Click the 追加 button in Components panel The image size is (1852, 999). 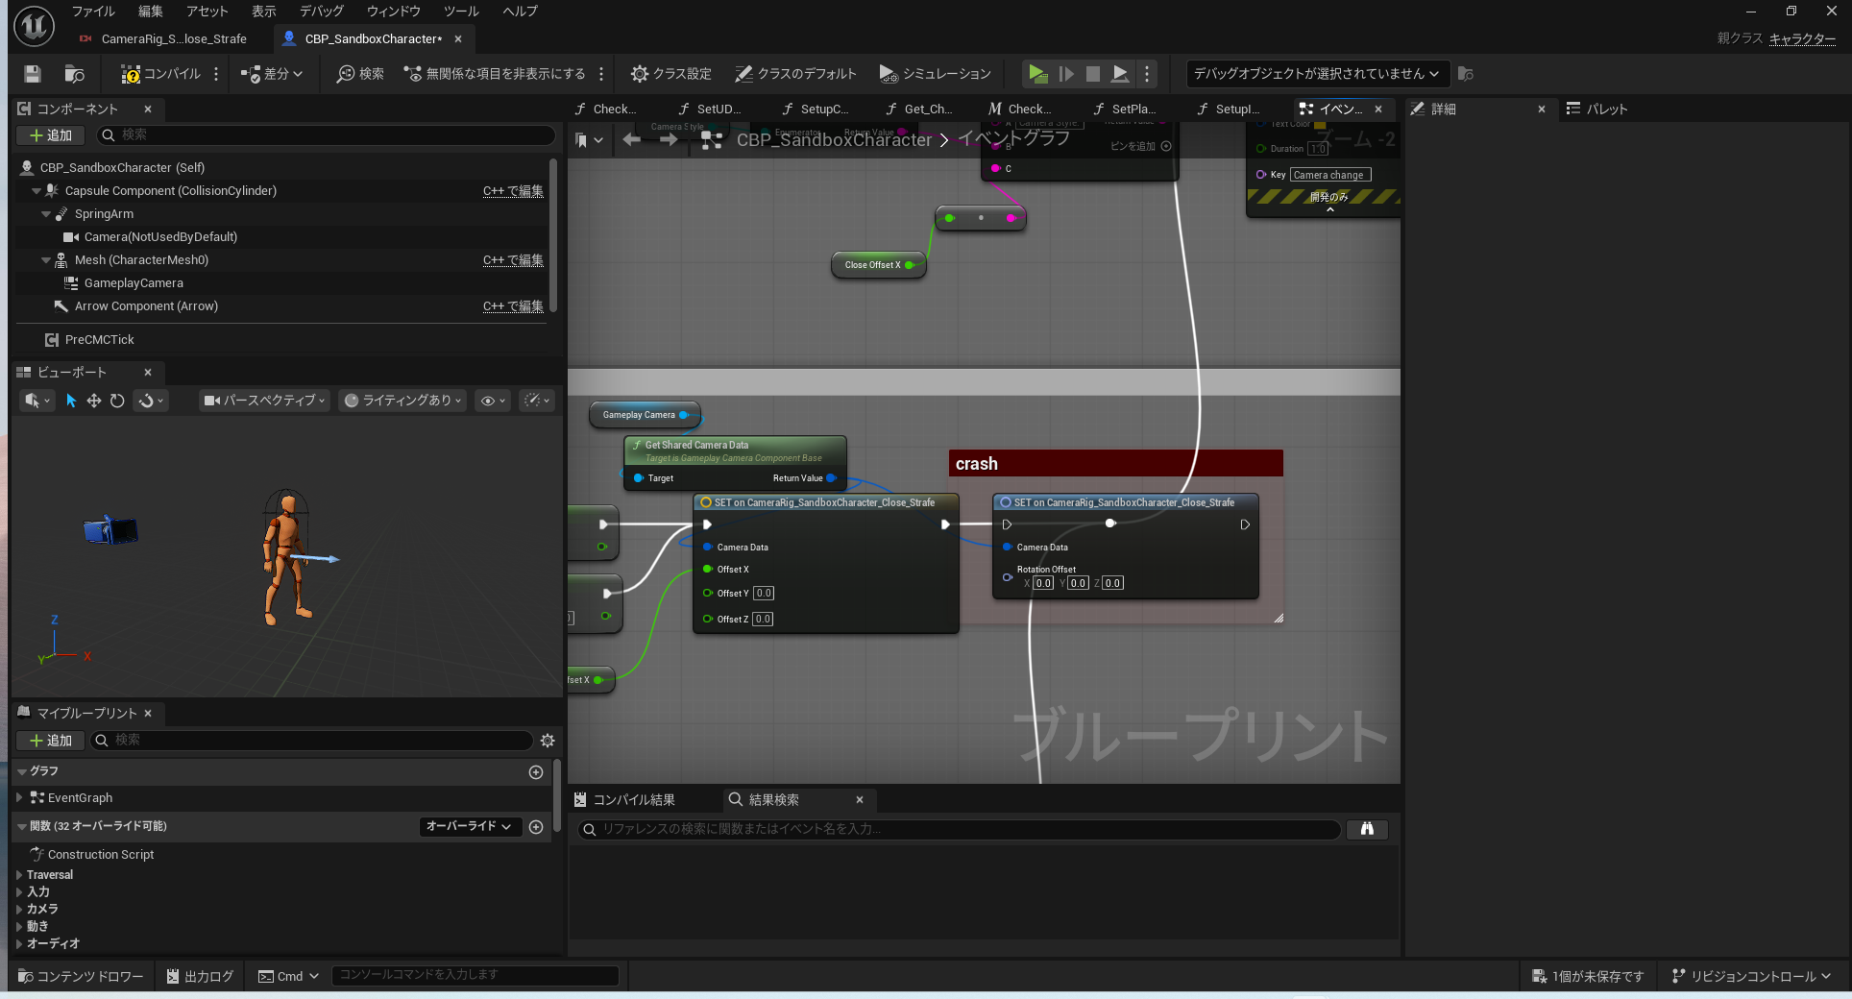coord(51,135)
